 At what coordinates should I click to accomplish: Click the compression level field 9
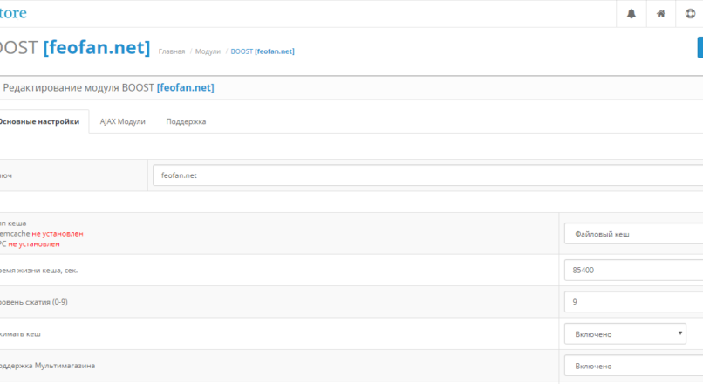tap(633, 302)
